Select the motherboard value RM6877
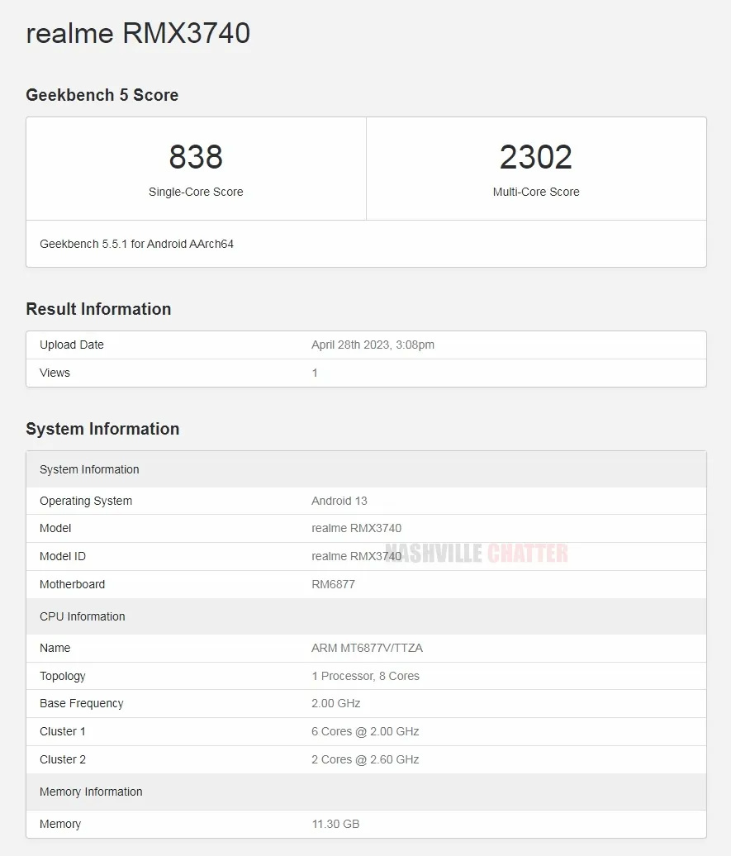The image size is (731, 856). coord(333,584)
